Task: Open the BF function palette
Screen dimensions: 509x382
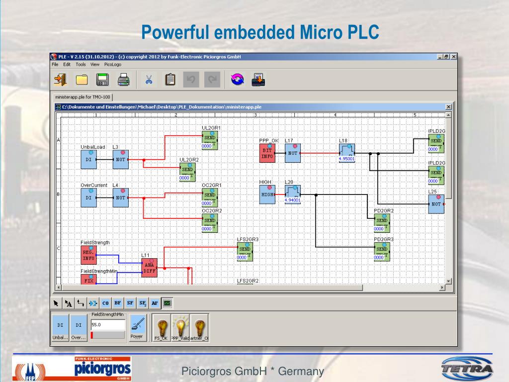Action: [117, 303]
